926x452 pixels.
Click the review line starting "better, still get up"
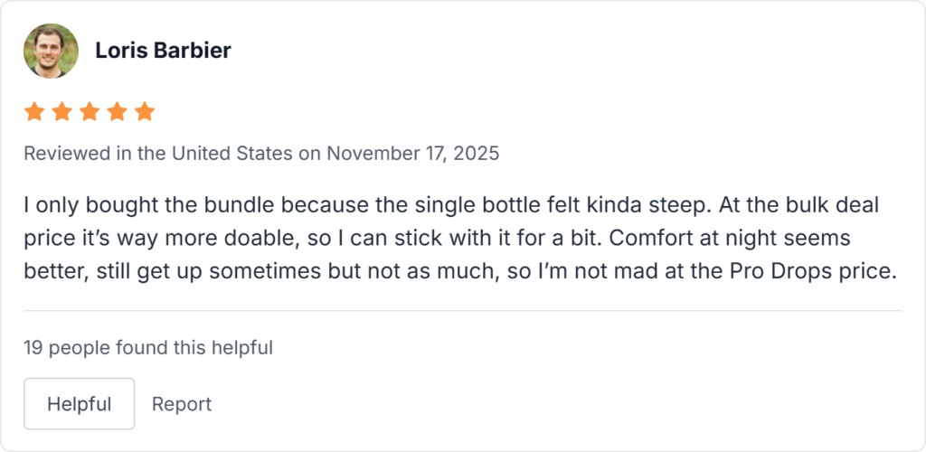pos(452,272)
